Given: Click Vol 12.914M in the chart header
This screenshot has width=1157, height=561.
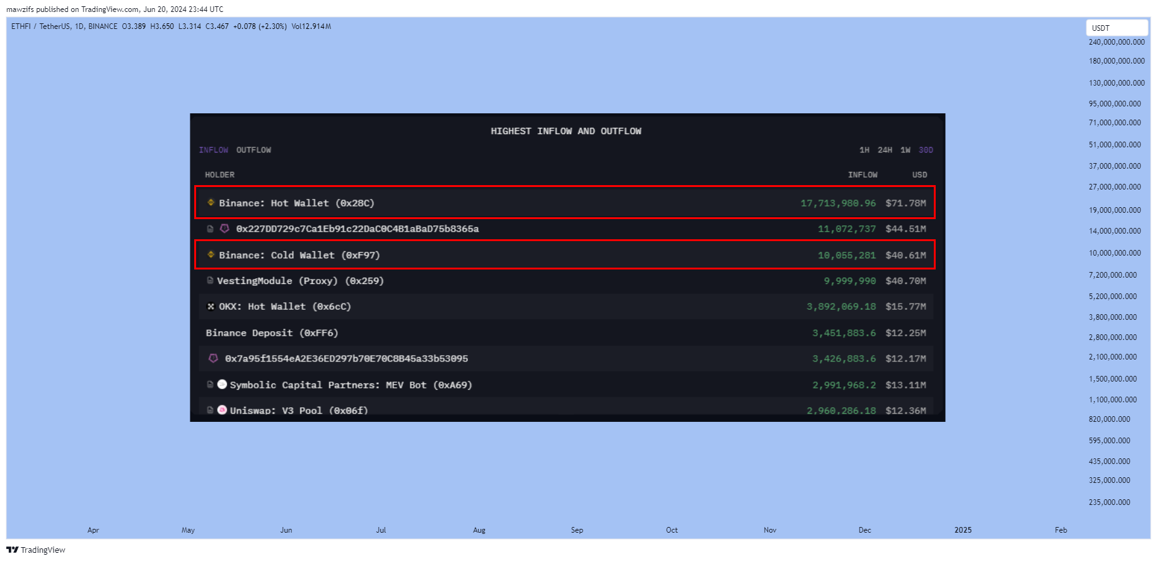Looking at the screenshot, I should click(x=311, y=26).
